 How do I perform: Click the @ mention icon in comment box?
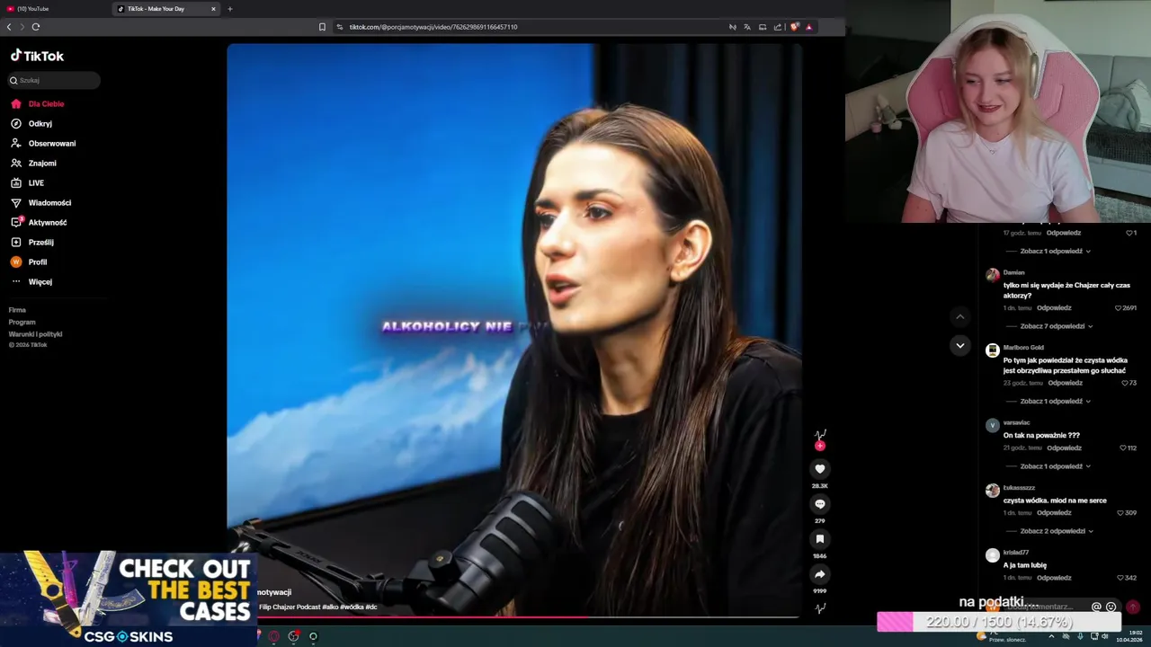click(1096, 607)
